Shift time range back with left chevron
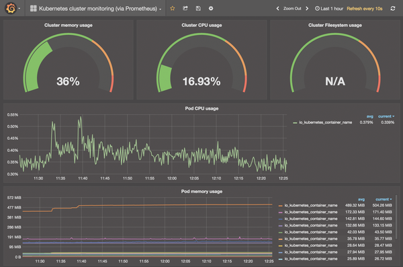Image resolution: width=403 pixels, height=267 pixels. (x=277, y=9)
